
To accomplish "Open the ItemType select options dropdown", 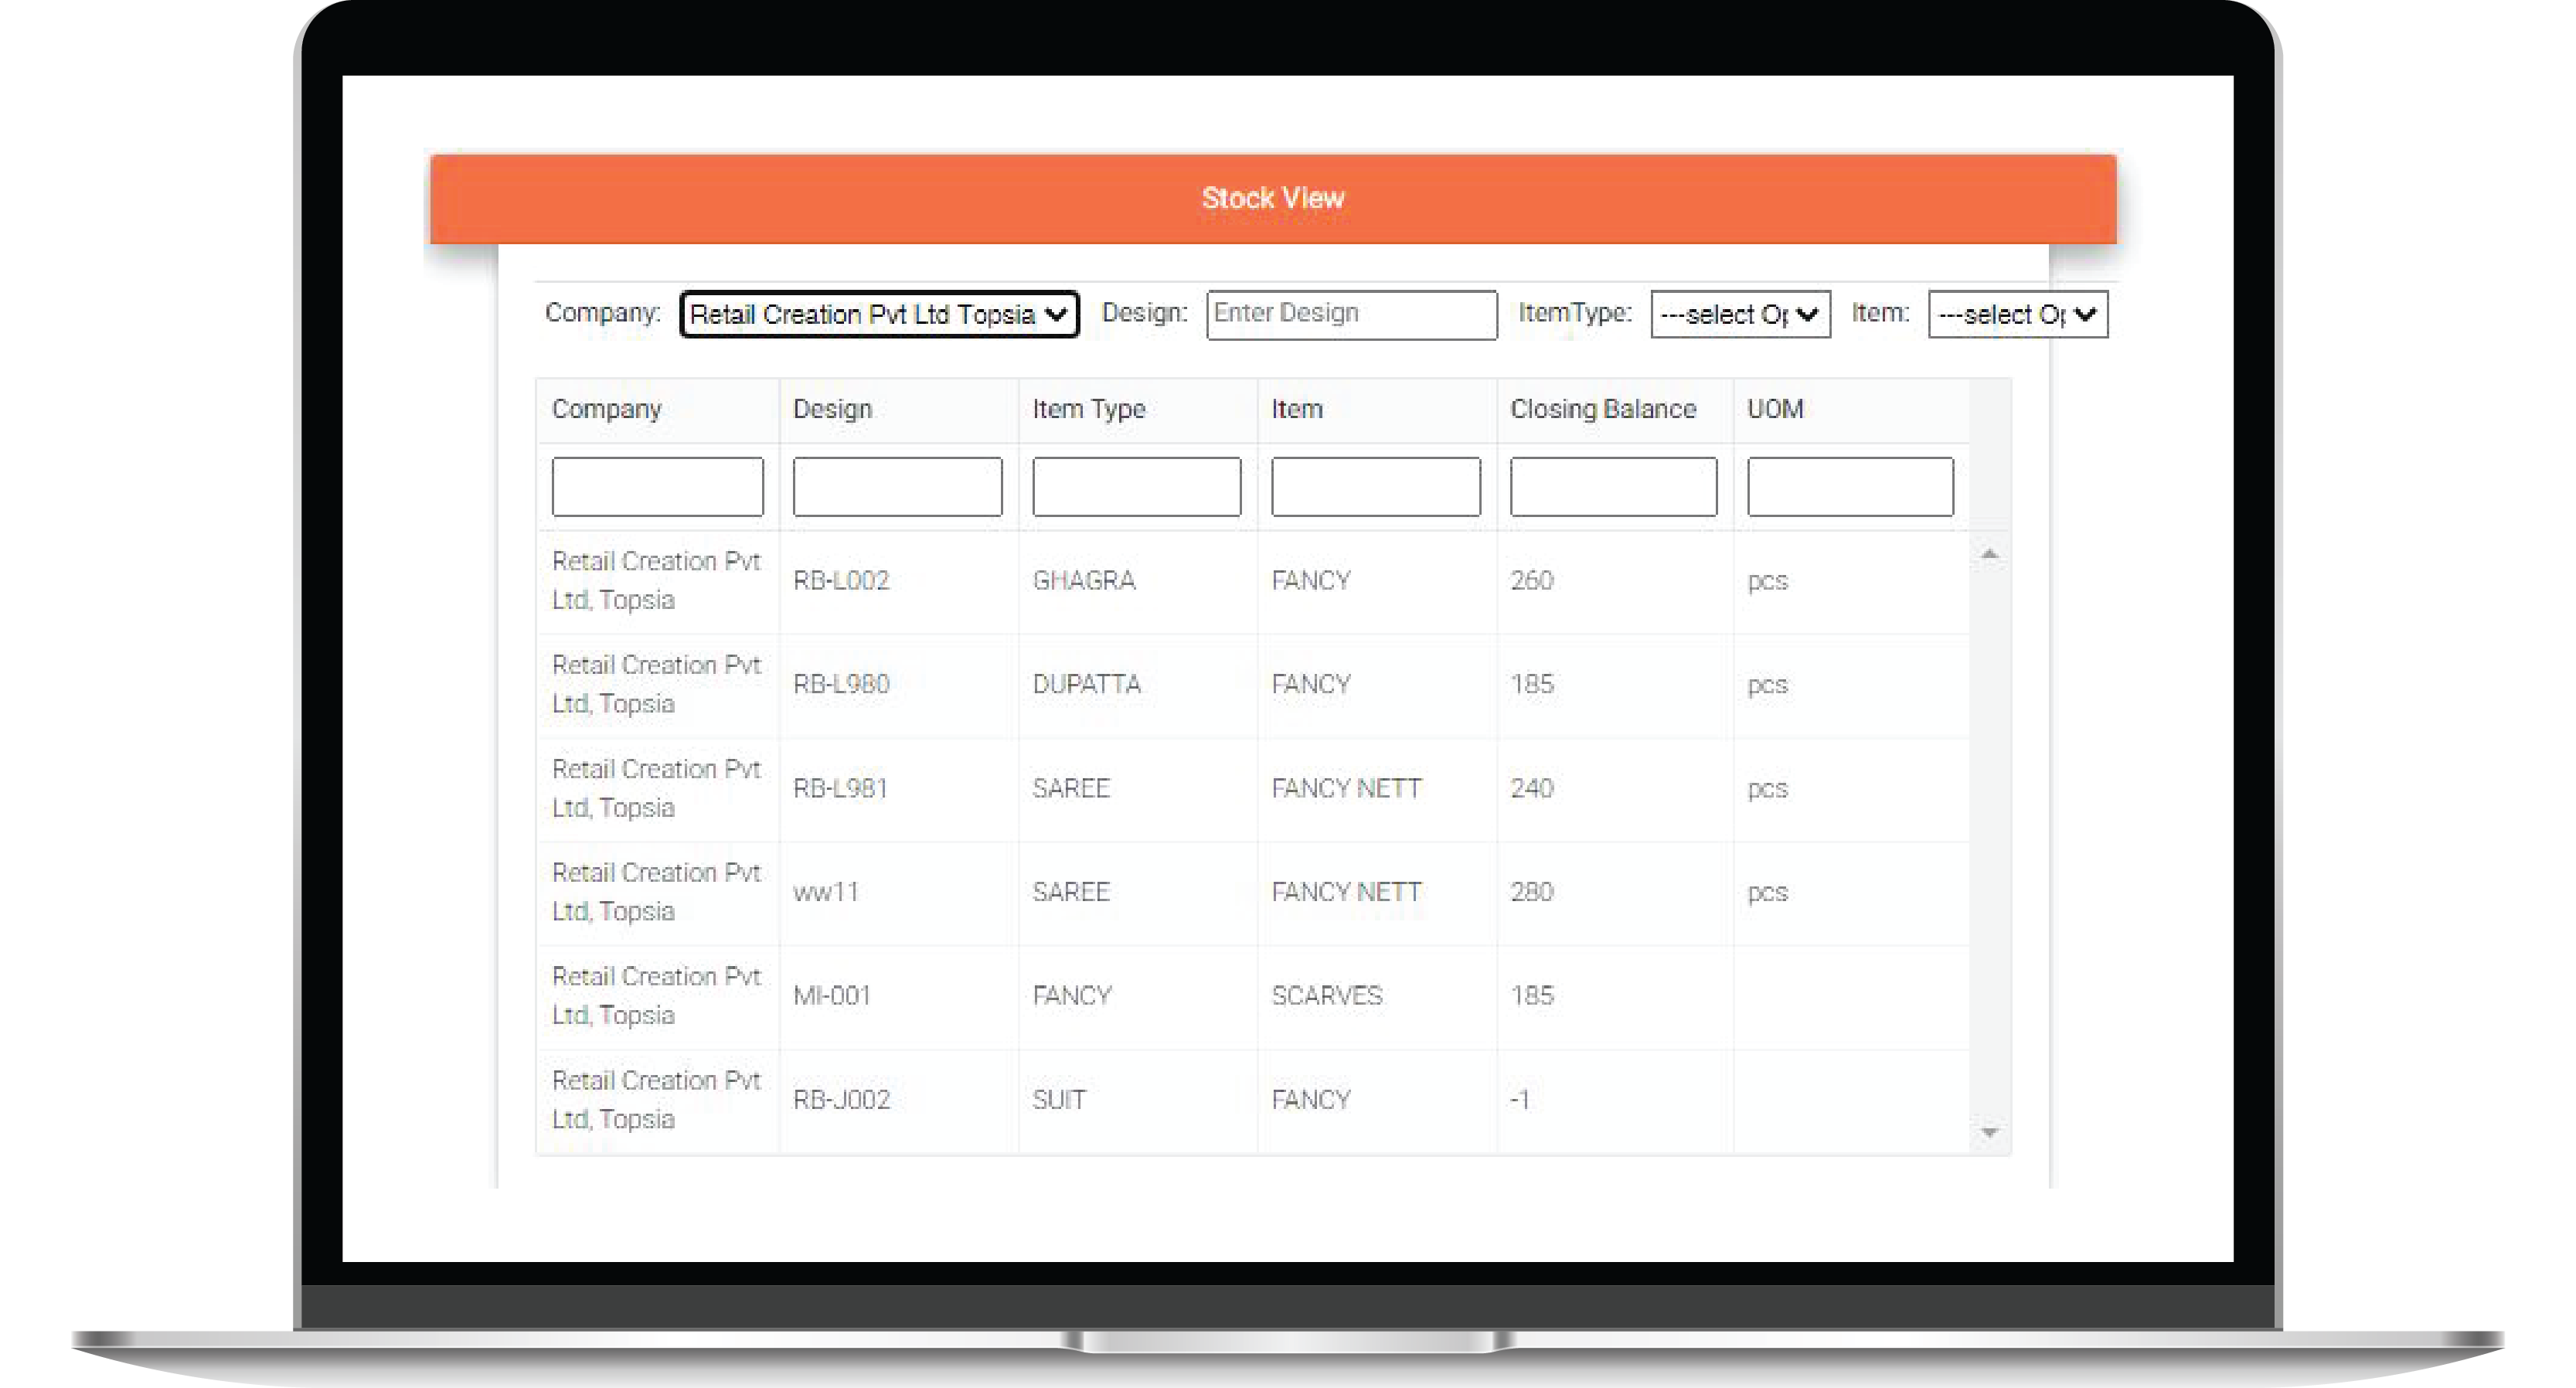I will (x=1740, y=314).
